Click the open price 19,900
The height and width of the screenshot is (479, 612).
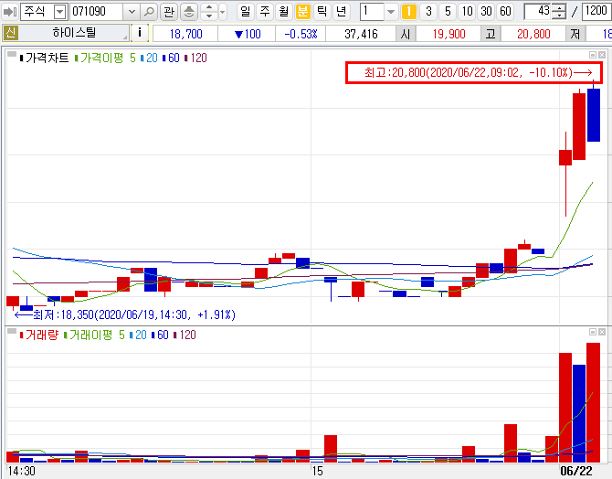(448, 34)
